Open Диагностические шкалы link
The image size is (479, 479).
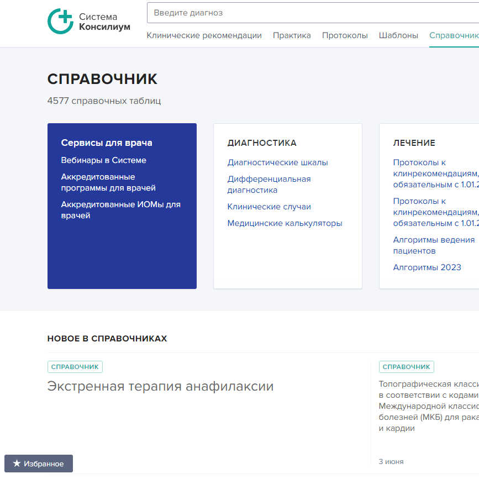tap(277, 162)
